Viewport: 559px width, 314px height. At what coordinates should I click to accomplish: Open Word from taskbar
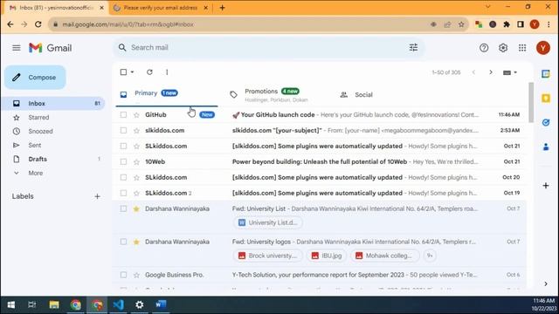[x=161, y=304]
